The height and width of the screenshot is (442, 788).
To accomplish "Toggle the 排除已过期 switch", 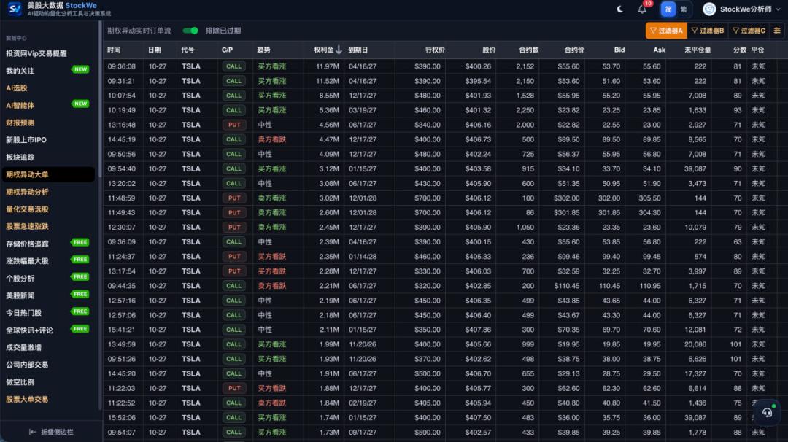I will click(190, 31).
